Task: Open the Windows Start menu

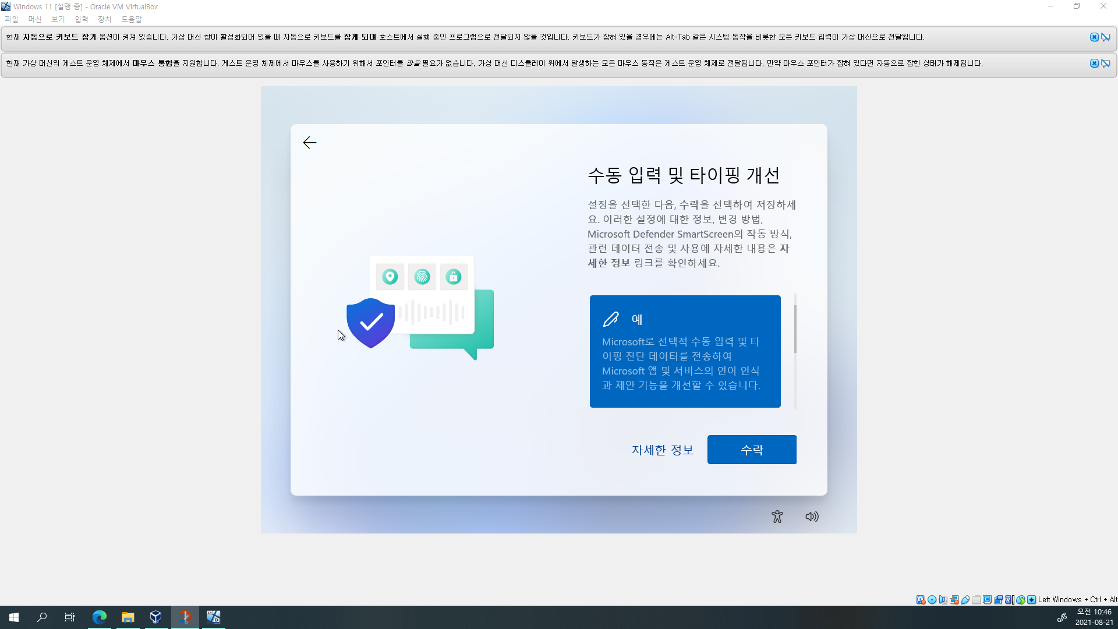Action: (x=14, y=617)
